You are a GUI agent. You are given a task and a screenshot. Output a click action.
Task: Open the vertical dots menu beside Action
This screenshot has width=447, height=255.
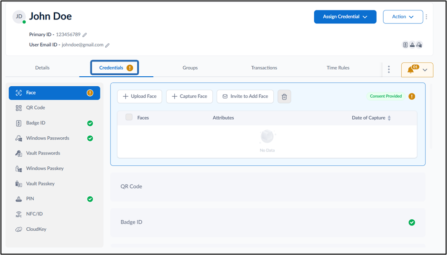point(426,17)
